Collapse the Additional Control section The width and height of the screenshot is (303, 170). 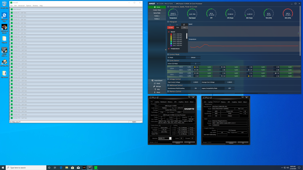(x=168, y=85)
